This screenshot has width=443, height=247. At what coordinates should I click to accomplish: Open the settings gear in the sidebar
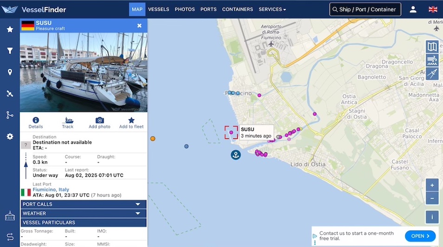click(x=10, y=136)
